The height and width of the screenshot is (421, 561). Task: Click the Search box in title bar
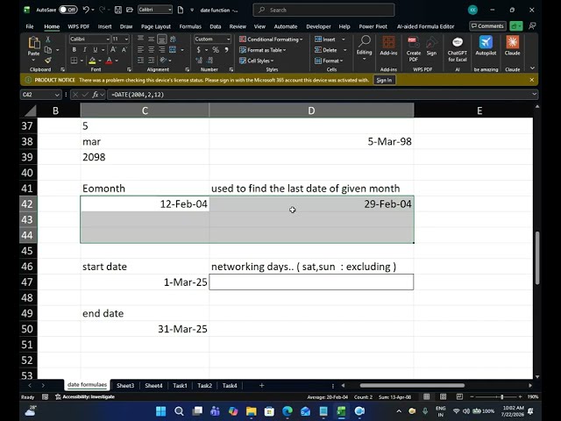(x=323, y=10)
